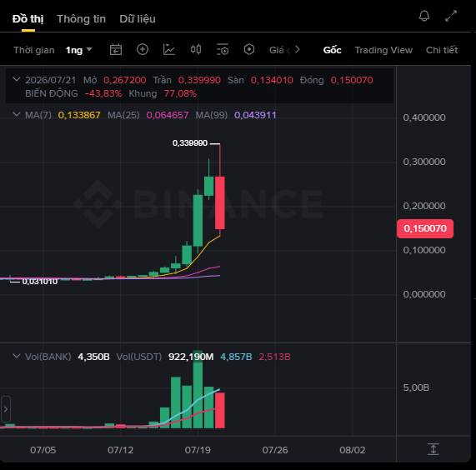Click the add indicator plus-circle icon
The image size is (476, 470).
click(x=143, y=49)
